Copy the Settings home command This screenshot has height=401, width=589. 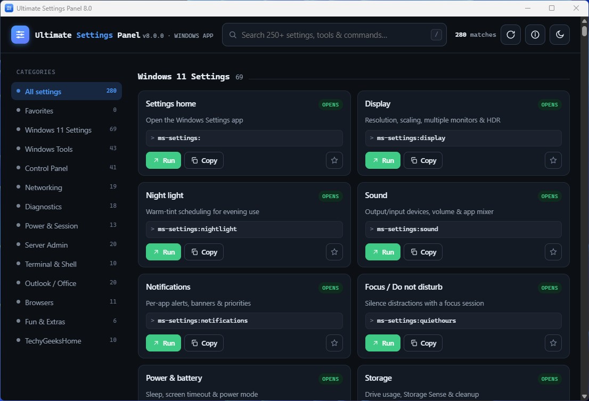pyautogui.click(x=204, y=160)
